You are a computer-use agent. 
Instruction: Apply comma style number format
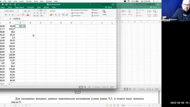point(59,15)
